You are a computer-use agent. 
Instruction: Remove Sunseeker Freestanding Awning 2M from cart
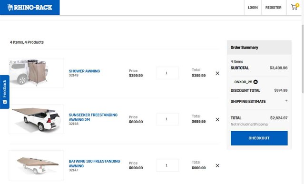(217, 119)
